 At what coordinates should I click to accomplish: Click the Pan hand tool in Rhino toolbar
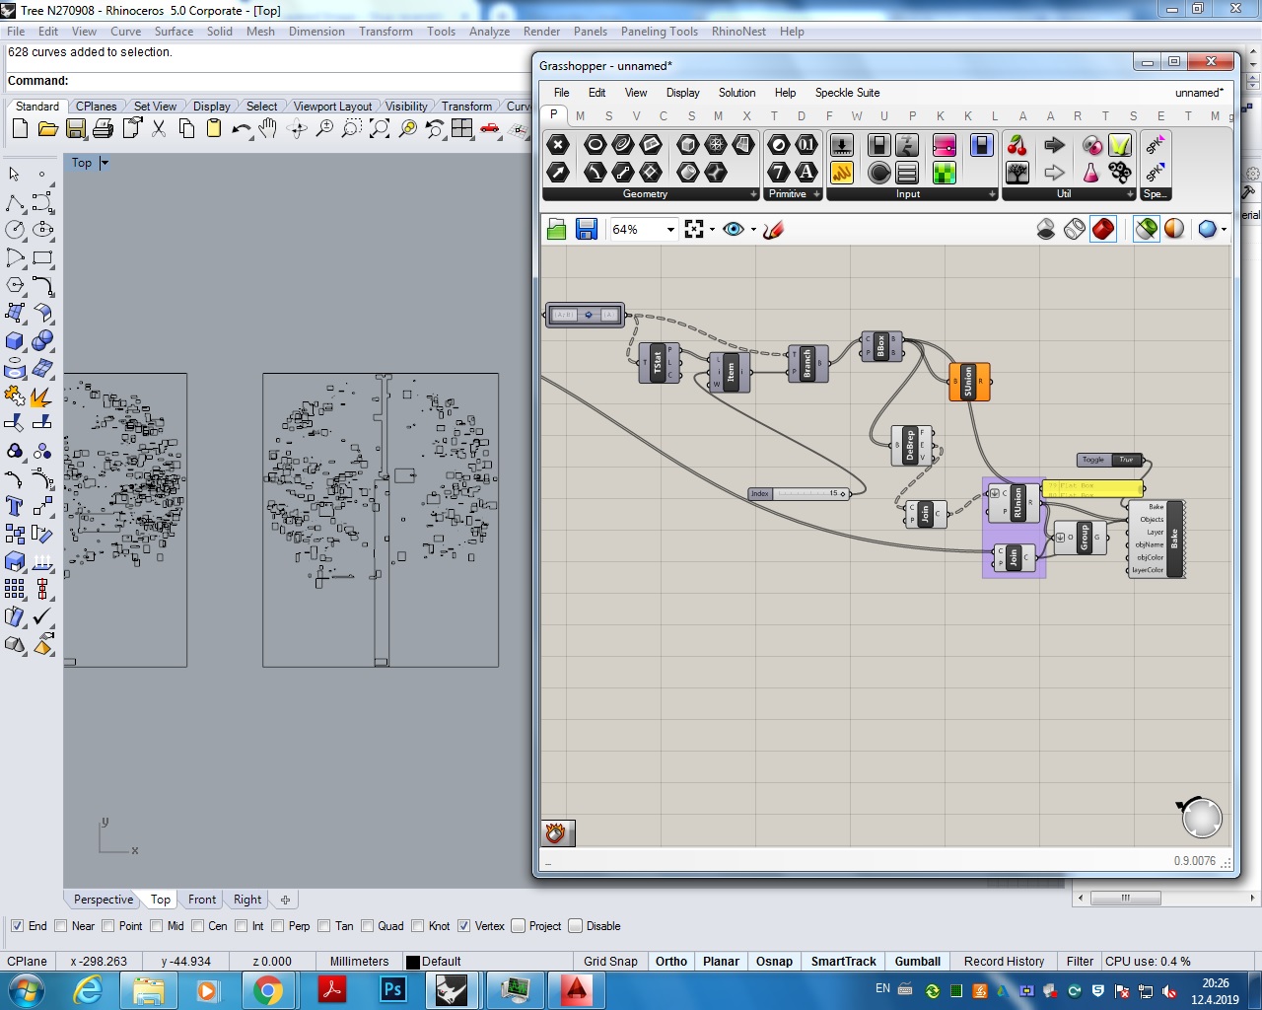[x=268, y=129]
